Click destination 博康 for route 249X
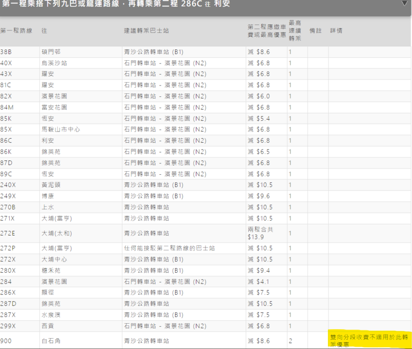This screenshot has height=349, width=412. point(48,196)
